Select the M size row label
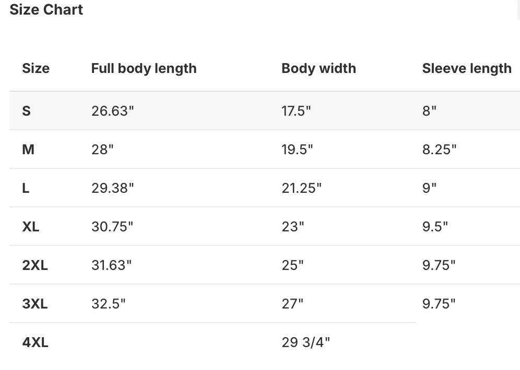520x370 pixels. tap(28, 150)
